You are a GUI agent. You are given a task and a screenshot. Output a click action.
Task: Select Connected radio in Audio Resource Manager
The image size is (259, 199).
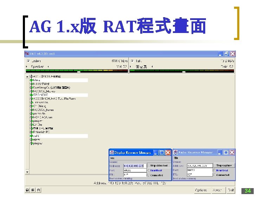click(x=214, y=175)
